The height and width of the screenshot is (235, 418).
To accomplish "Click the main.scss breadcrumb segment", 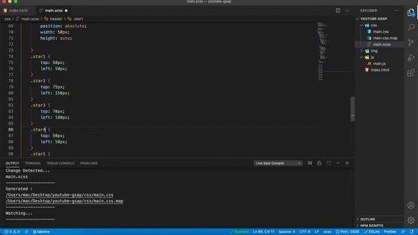I will pyautogui.click(x=30, y=19).
